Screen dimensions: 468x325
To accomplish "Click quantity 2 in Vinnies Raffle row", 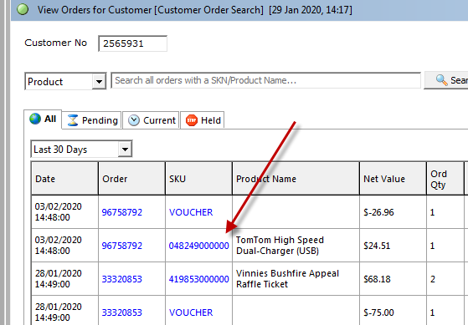I will coord(433,279).
